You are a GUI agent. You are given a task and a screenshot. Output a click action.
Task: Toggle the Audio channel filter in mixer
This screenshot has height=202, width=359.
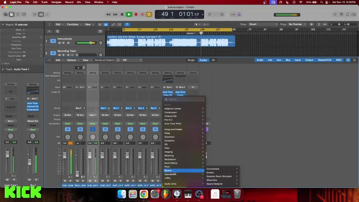pos(260,60)
